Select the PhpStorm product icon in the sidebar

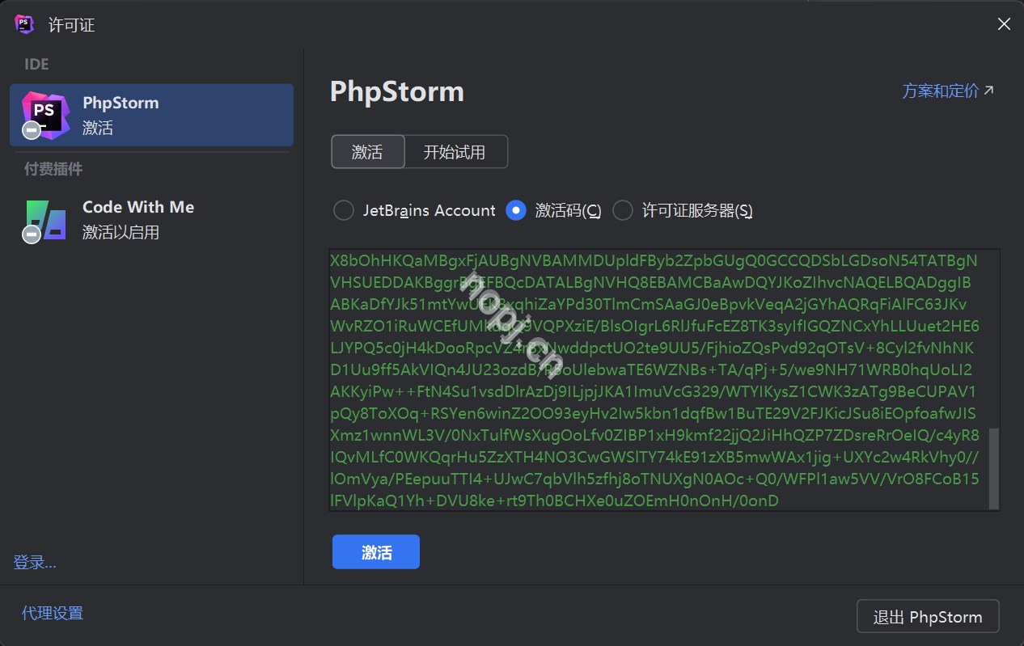coord(45,116)
